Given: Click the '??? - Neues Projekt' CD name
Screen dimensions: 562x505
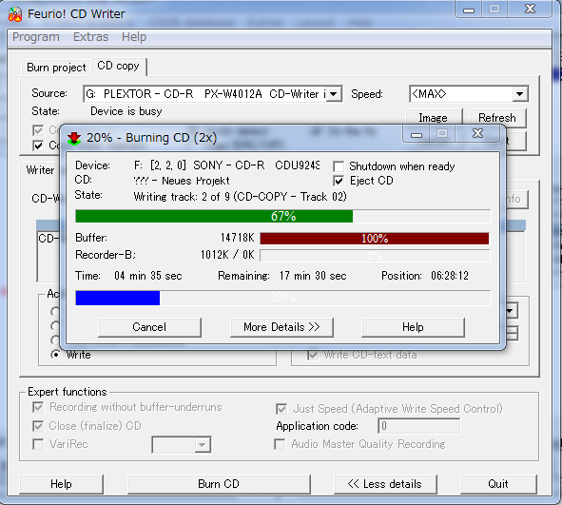Looking at the screenshot, I should point(182,181).
